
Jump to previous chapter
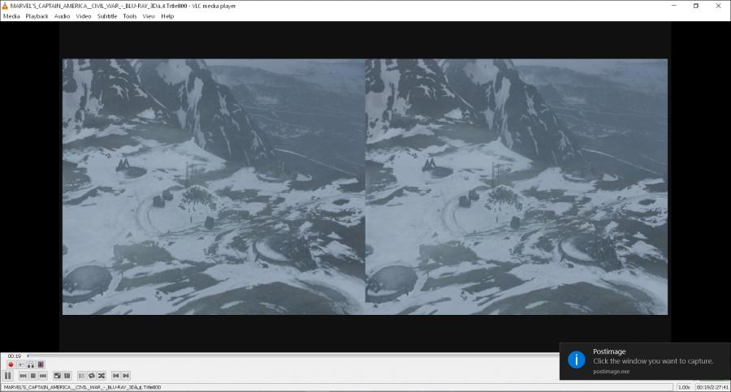click(x=116, y=376)
